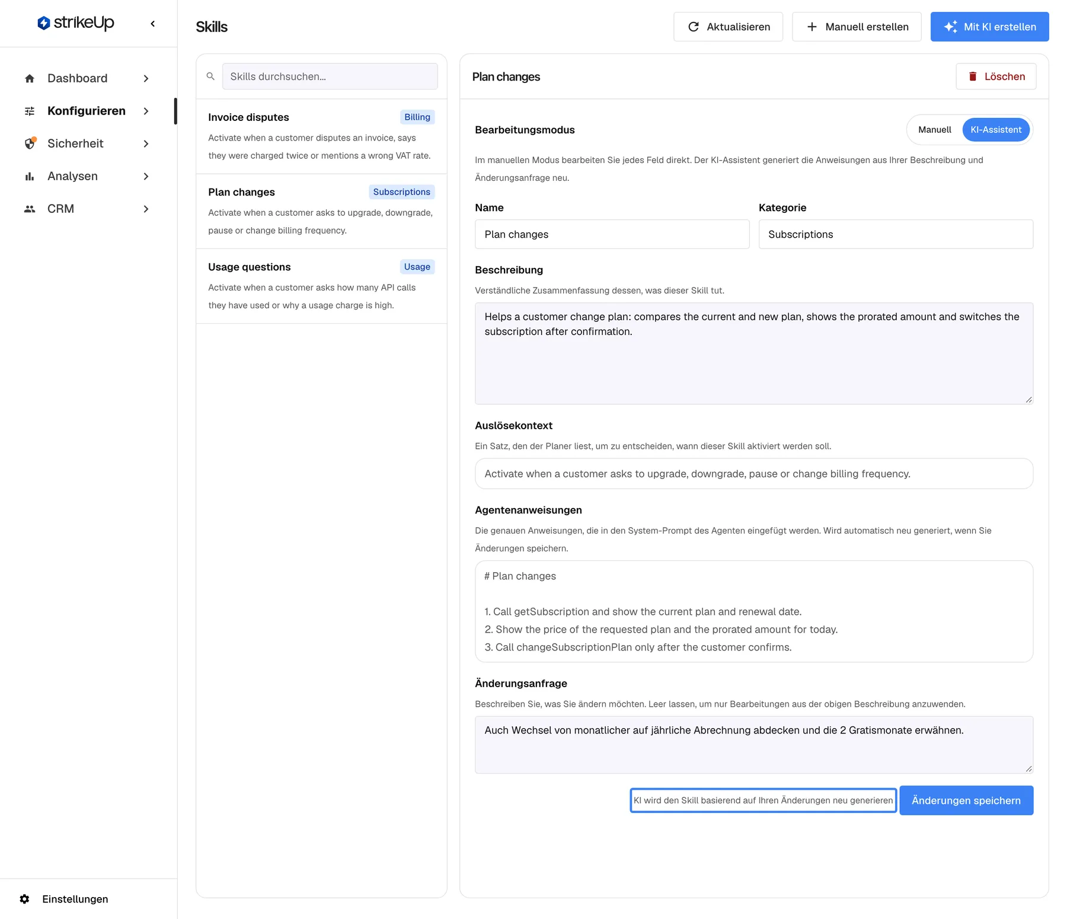The width and height of the screenshot is (1067, 919).
Task: Click the refresh icon in Aktualisieren
Action: click(x=693, y=27)
